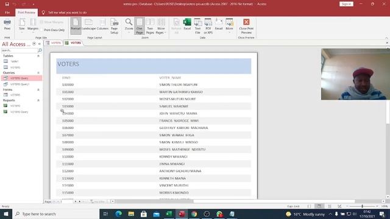Viewport: 390px width, 219px height.
Task: Click the navigation pane search field
Action: [19, 50]
